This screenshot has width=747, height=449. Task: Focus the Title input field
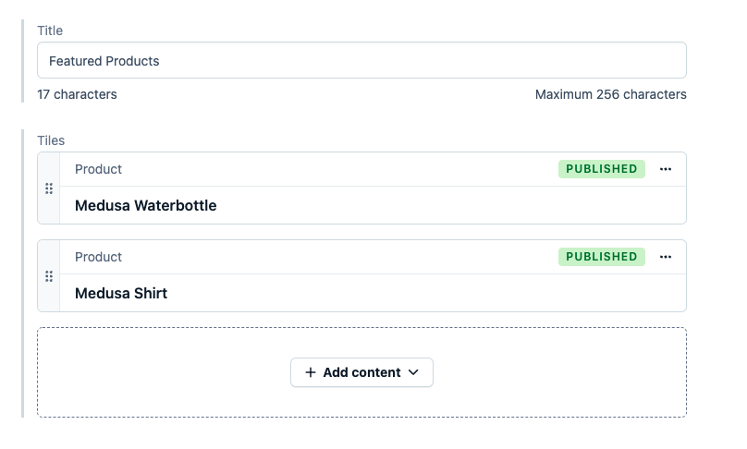coord(361,60)
